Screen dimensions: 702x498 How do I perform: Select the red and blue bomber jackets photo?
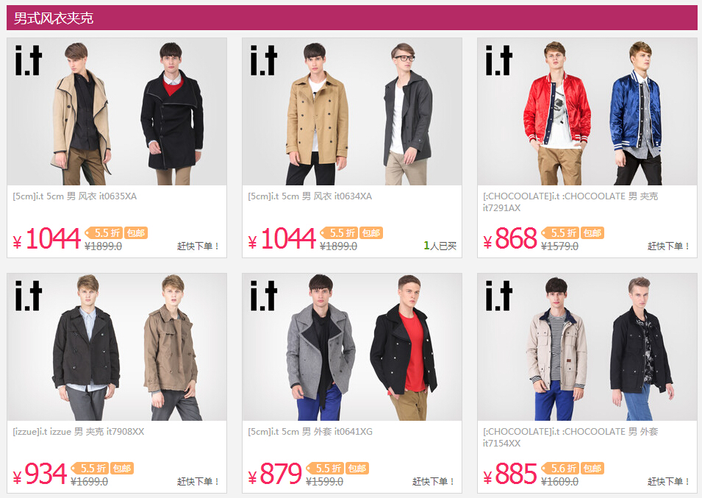click(x=587, y=112)
